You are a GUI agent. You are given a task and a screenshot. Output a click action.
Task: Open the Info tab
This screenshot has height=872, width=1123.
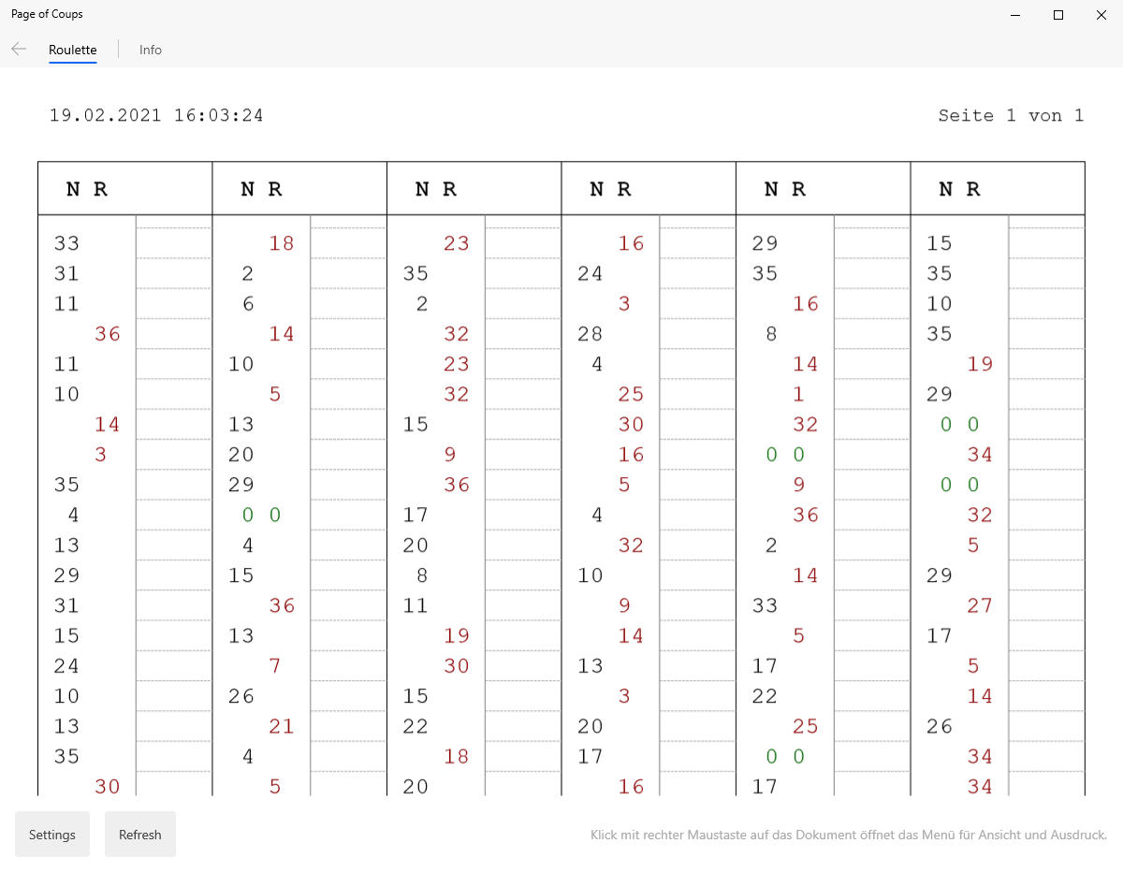[x=151, y=50]
